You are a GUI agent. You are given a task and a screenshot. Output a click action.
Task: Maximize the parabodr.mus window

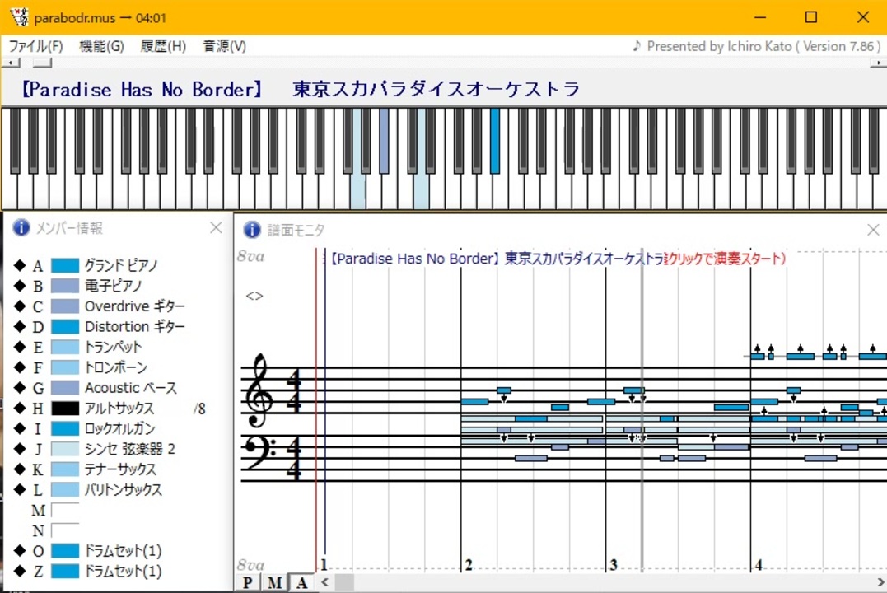point(811,17)
